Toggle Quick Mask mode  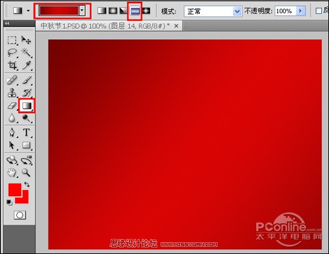(x=20, y=215)
